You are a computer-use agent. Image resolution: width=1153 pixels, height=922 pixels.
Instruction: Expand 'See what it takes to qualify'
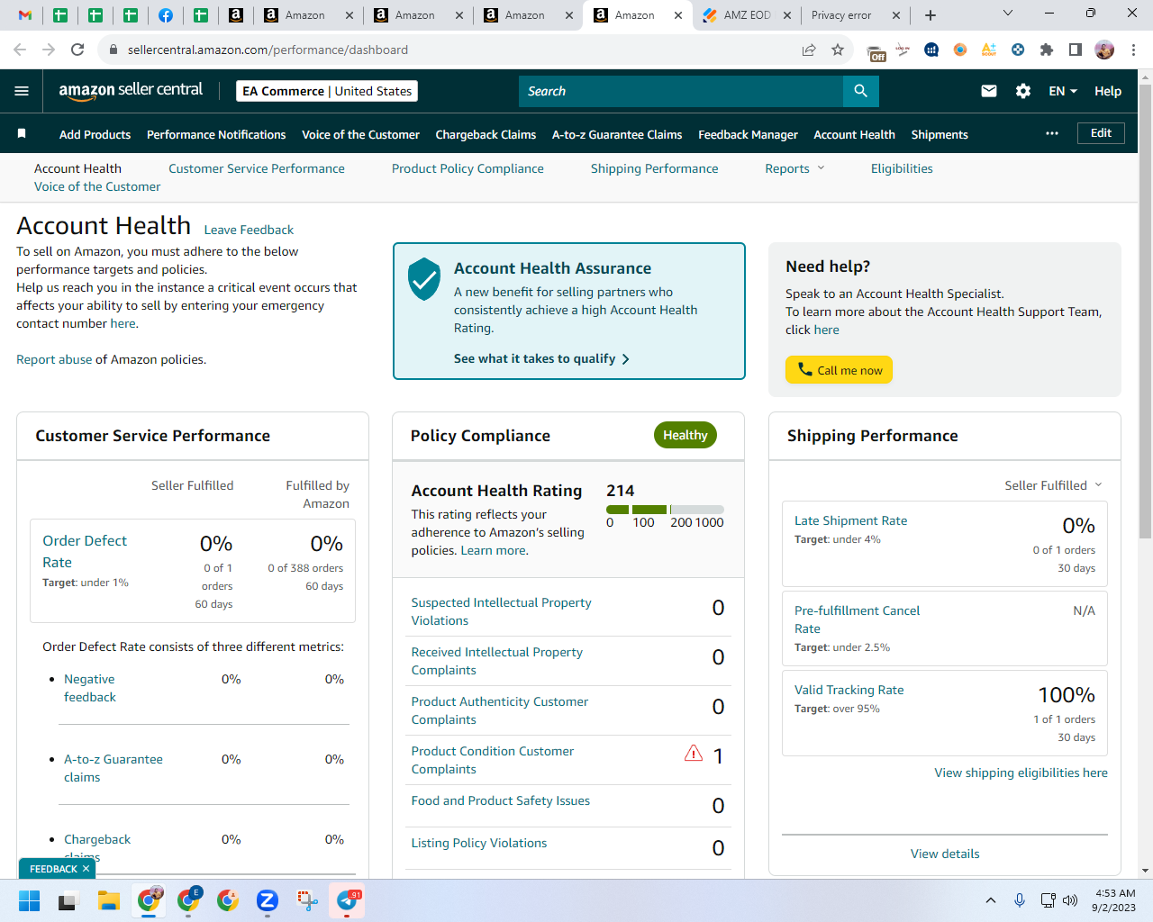pyautogui.click(x=541, y=358)
